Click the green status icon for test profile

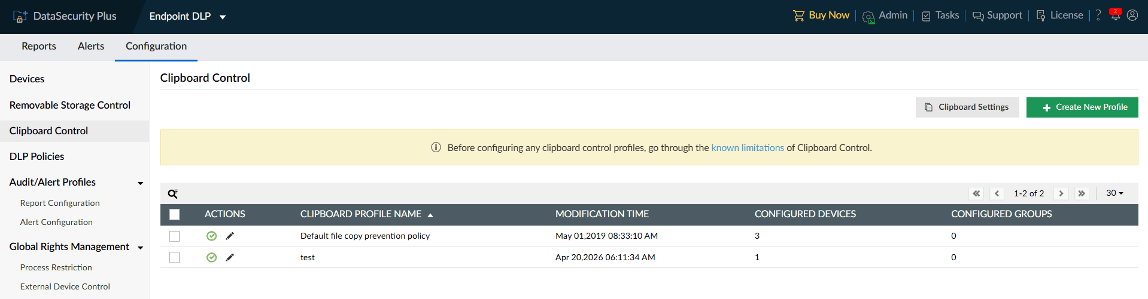coord(211,257)
